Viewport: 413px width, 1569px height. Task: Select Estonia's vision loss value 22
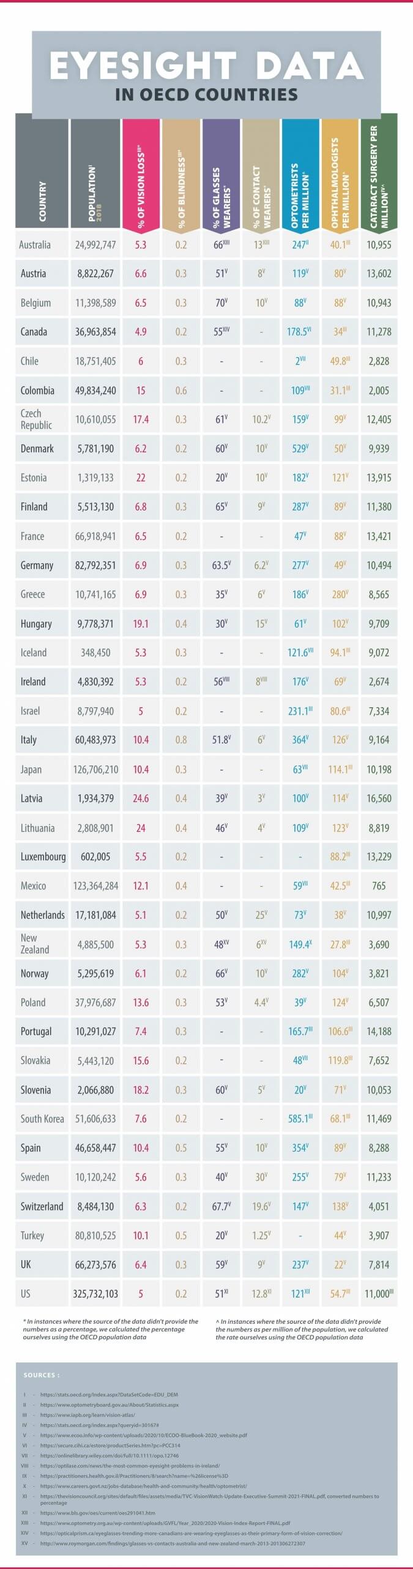141,477
